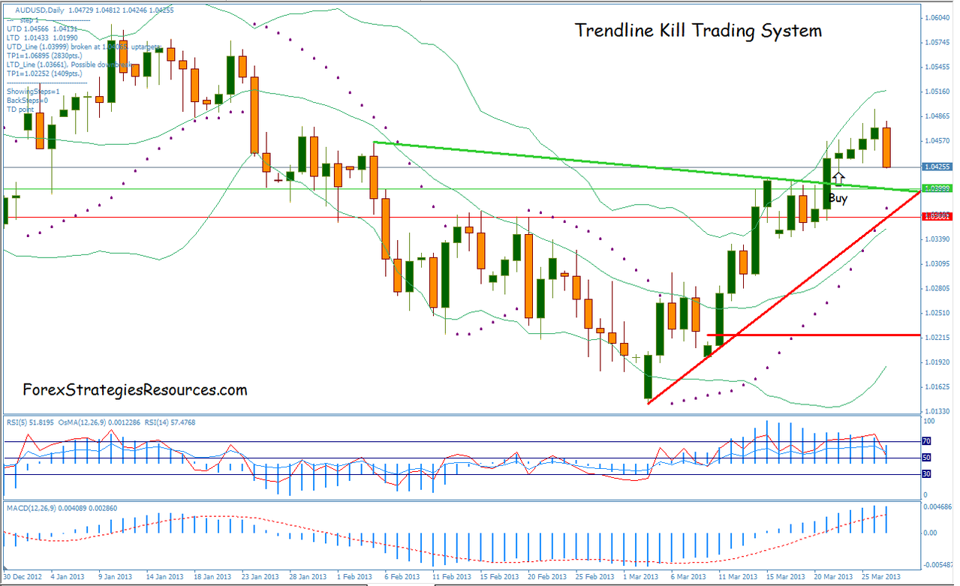
Task: Click the RSI scale value 100
Action: 930,421
